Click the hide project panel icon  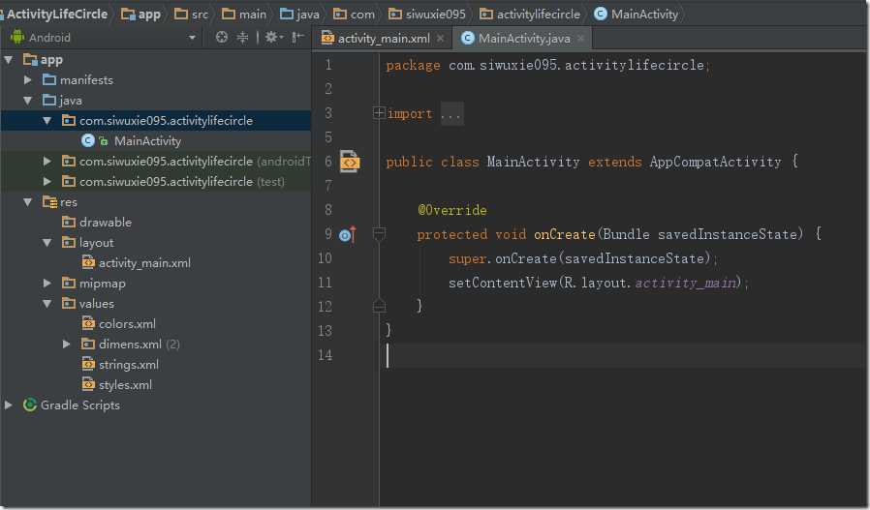297,37
